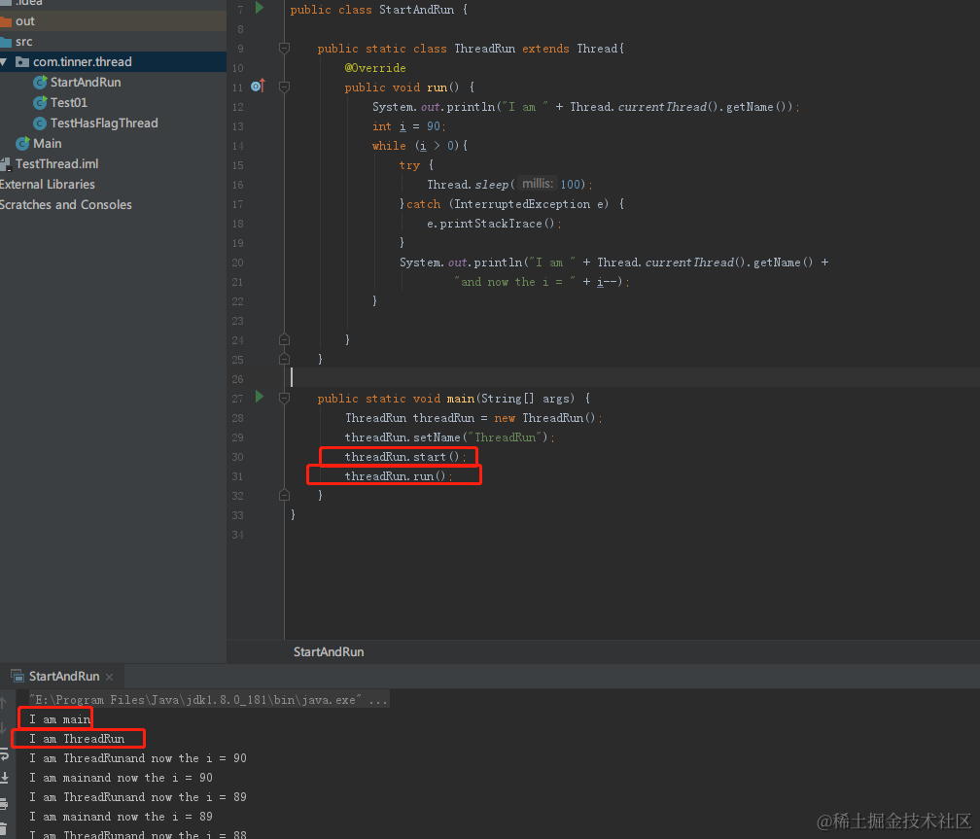Click the java.exe command line in console
Image resolution: width=980 pixels, height=839 pixels.
209,700
